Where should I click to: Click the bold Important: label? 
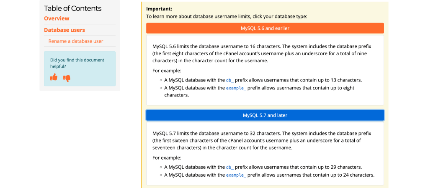point(159,9)
